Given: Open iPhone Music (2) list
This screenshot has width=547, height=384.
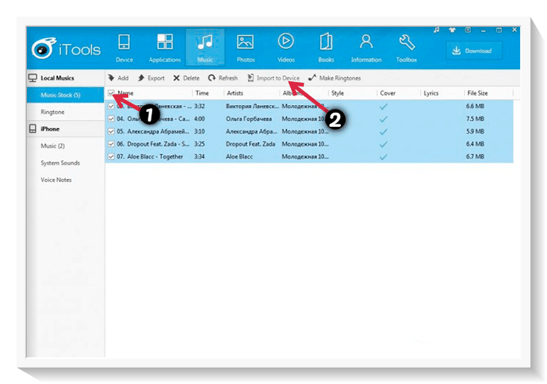Looking at the screenshot, I should 52,146.
